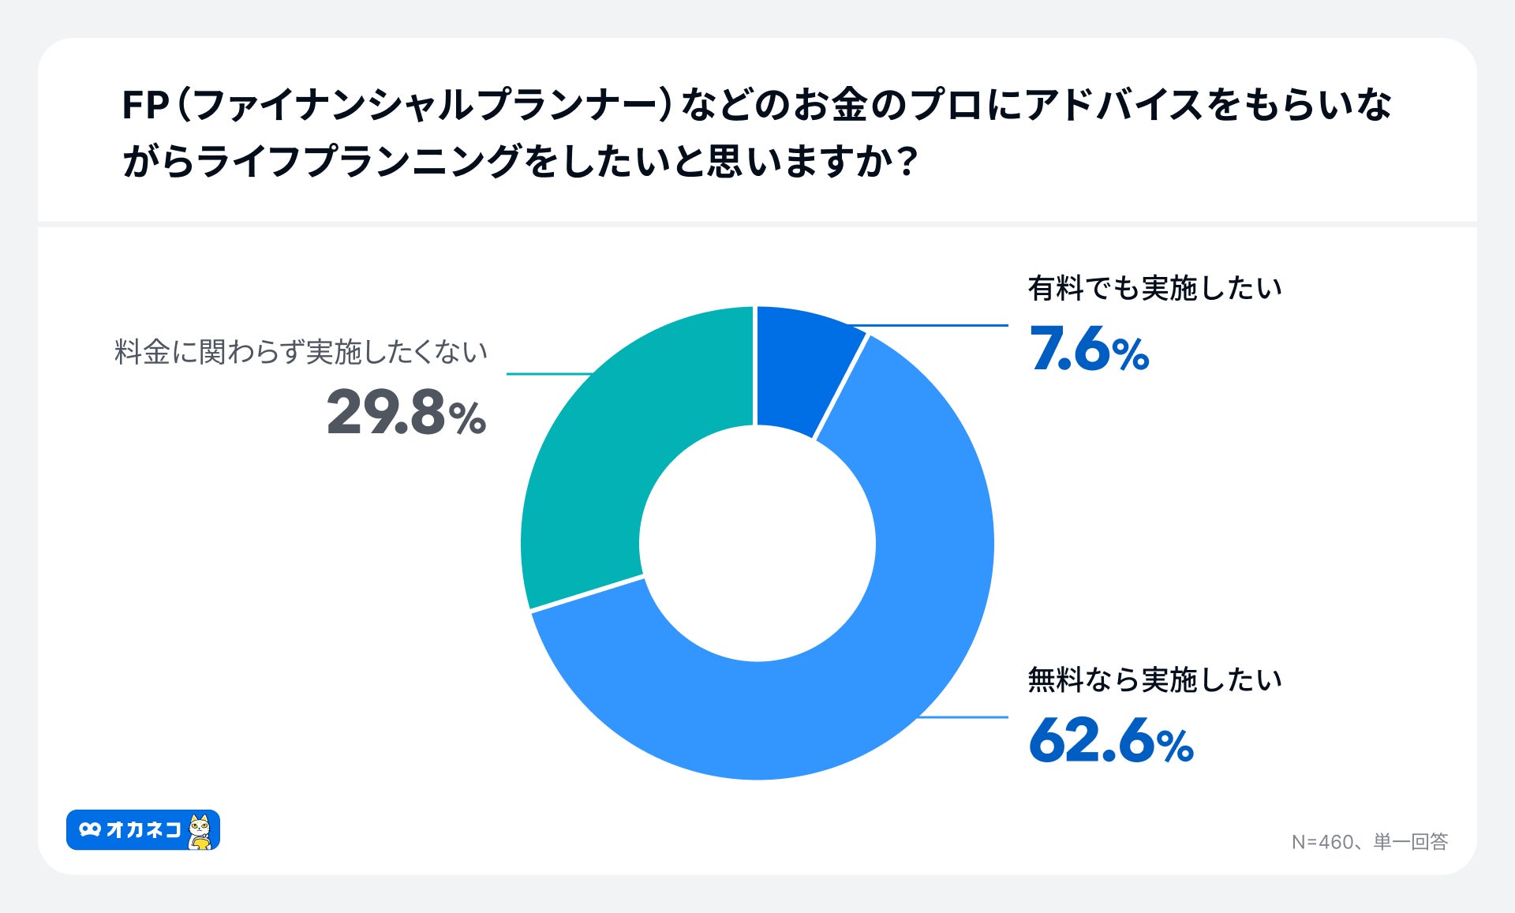Click the cat mascot in the logo
The width and height of the screenshot is (1515, 913).
click(x=200, y=832)
